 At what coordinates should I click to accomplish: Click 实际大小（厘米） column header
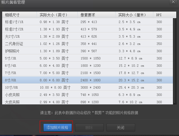pos(134,15)
